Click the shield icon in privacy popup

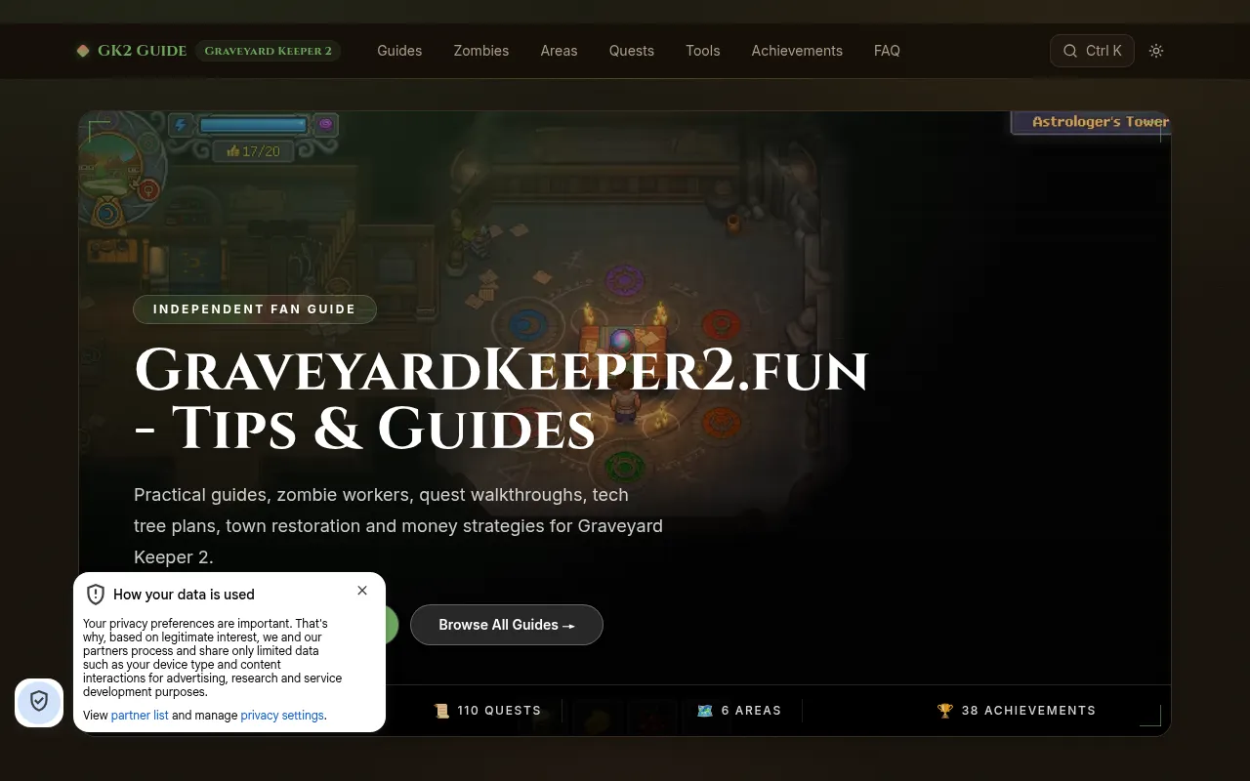point(96,595)
